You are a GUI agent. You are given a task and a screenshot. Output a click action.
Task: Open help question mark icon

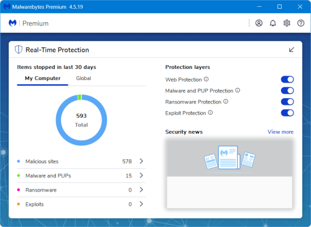click(x=300, y=23)
